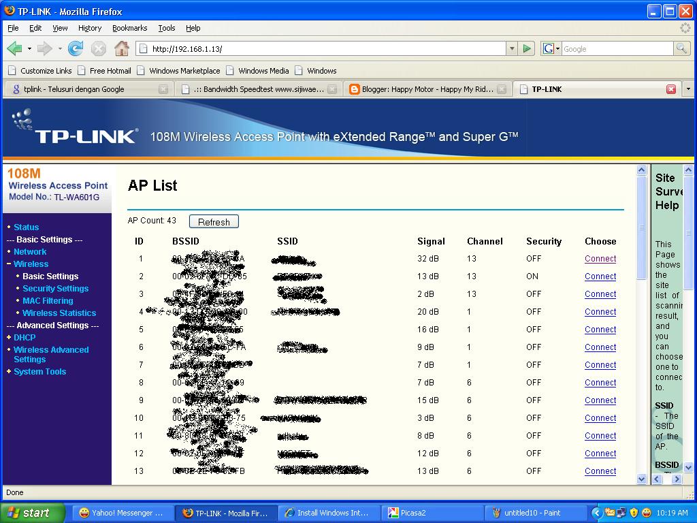Open the address bar URL history dropdown

(512, 48)
